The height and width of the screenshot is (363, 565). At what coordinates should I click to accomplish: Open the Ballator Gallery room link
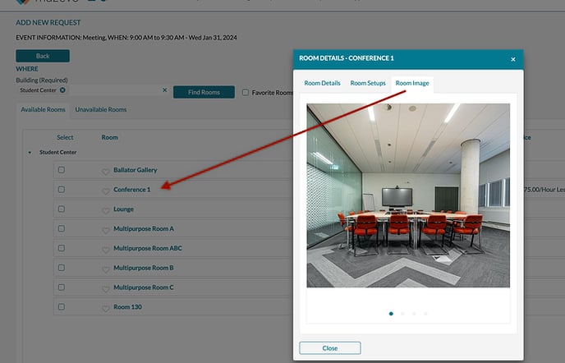coord(136,170)
